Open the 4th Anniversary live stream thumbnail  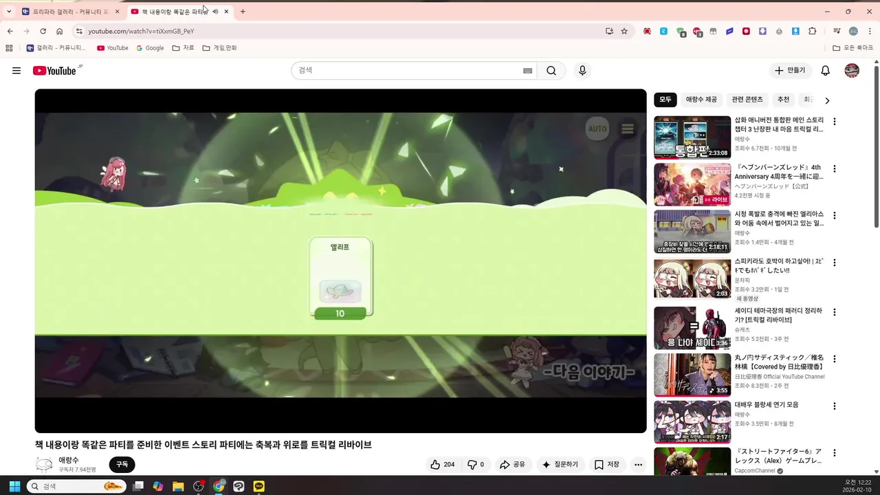(x=692, y=184)
